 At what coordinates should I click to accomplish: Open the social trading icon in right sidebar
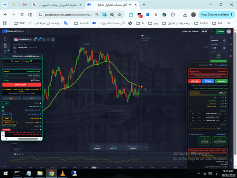[x=231, y=38]
